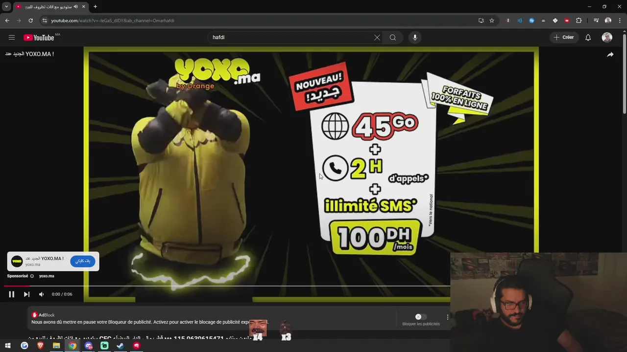The height and width of the screenshot is (352, 627).
Task: Open the Créer button
Action: 564,37
